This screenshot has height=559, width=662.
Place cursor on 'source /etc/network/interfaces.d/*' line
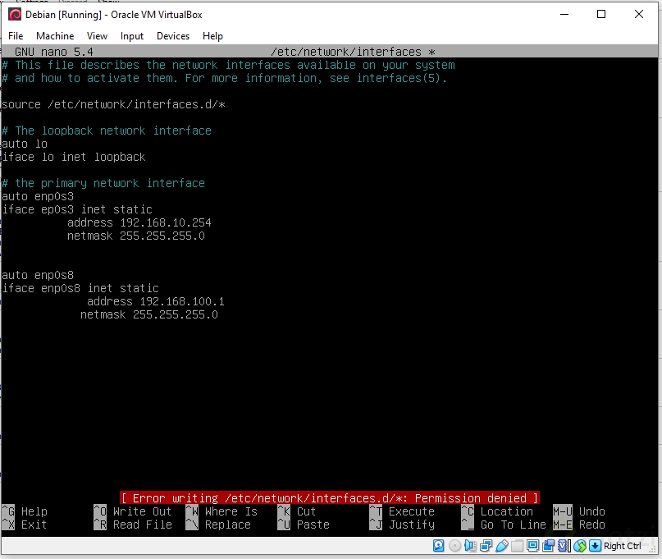tap(113, 104)
